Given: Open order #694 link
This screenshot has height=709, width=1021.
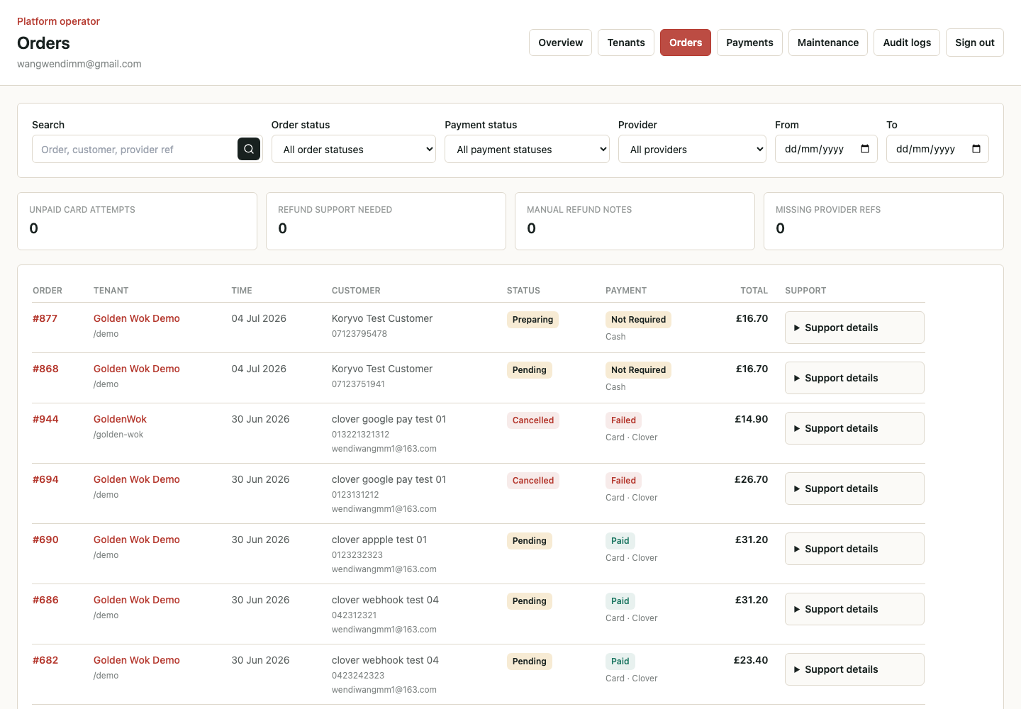Looking at the screenshot, I should (x=45, y=479).
